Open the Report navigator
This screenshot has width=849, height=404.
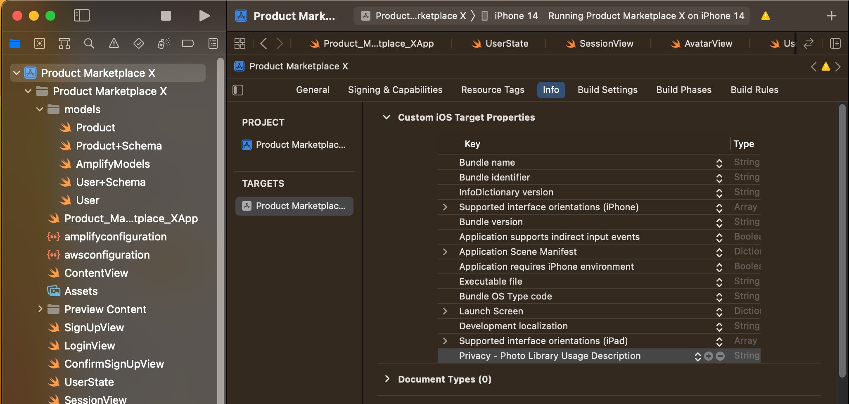click(213, 43)
